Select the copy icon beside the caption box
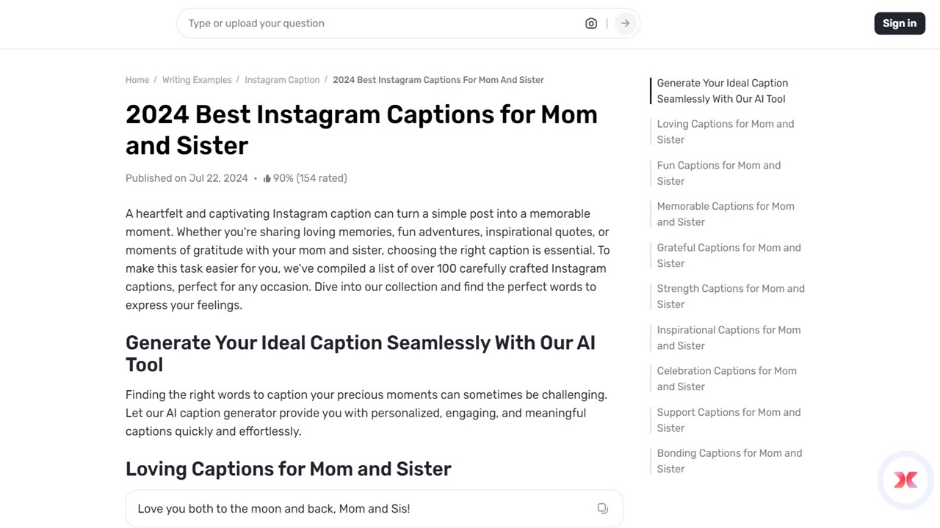 tap(602, 508)
